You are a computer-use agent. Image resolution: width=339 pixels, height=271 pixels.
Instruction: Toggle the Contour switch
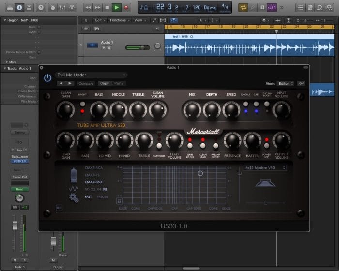[x=159, y=146]
